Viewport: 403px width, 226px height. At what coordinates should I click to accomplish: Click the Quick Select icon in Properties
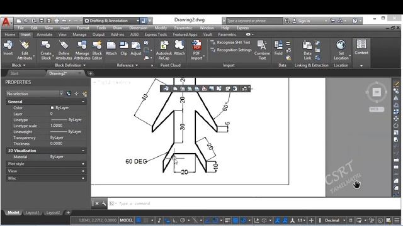point(84,94)
